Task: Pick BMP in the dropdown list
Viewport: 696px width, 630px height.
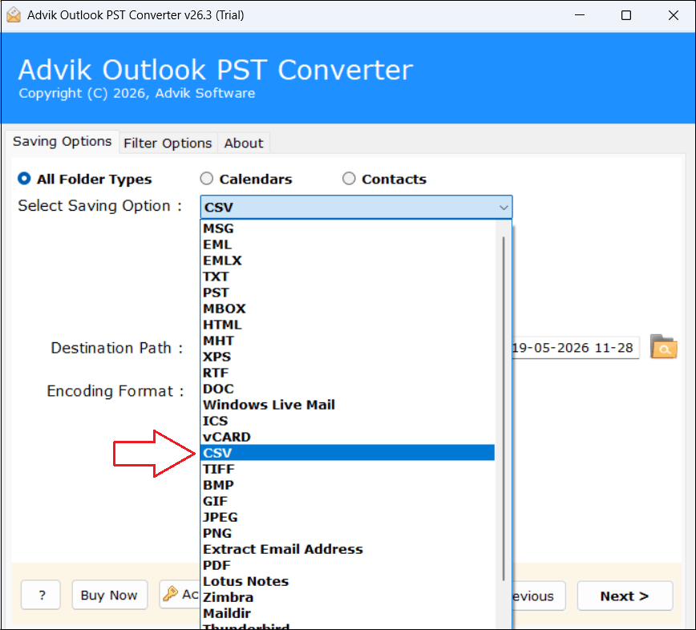Action: [x=348, y=485]
